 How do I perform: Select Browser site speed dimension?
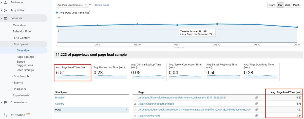pos(60,97)
